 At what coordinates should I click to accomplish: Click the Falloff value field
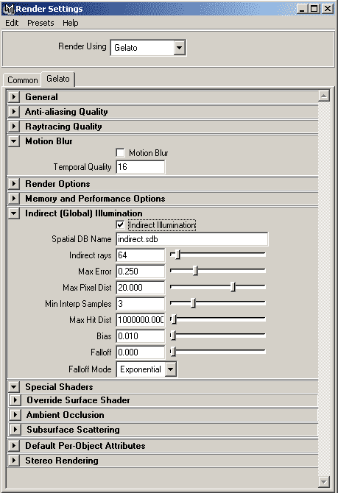click(x=141, y=352)
